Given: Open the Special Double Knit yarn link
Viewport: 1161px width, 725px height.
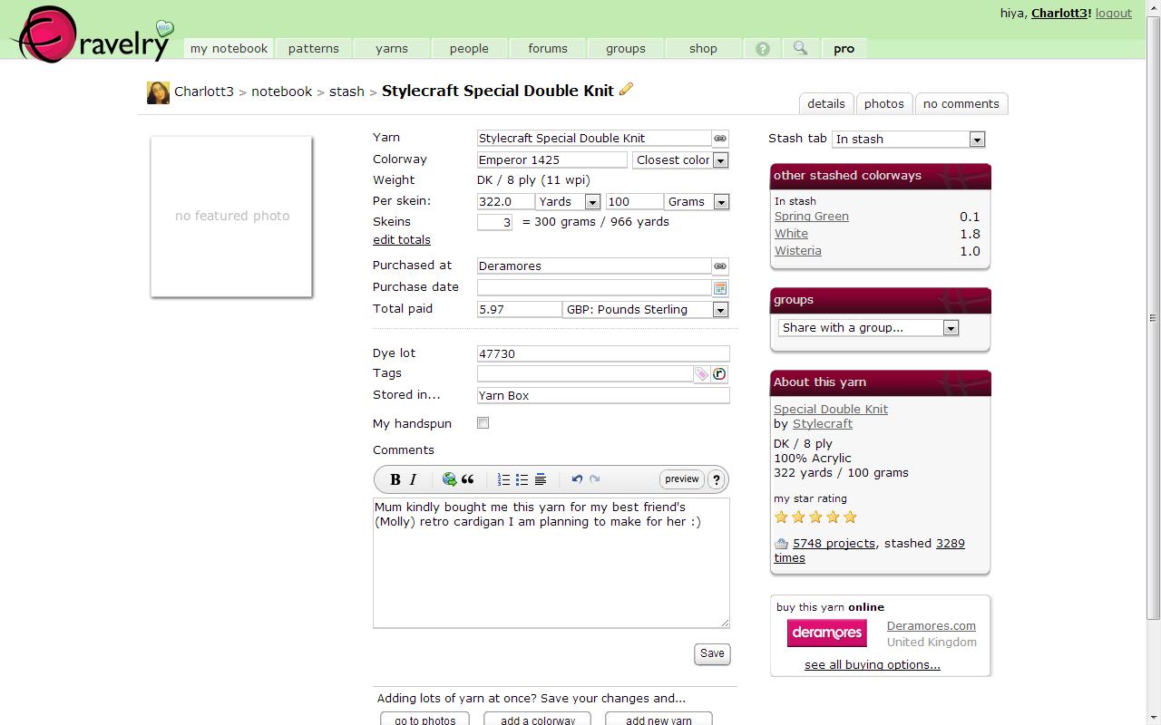Looking at the screenshot, I should 831,410.
